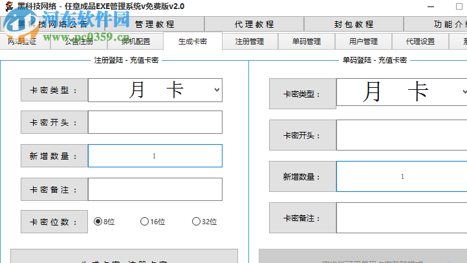Click the left panel 卡密备注 input field

(x=155, y=189)
